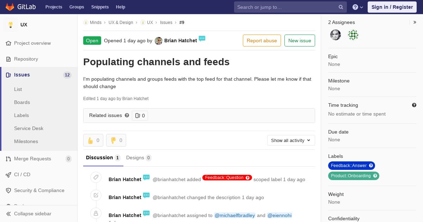Open the Snippets page

pos(100,7)
